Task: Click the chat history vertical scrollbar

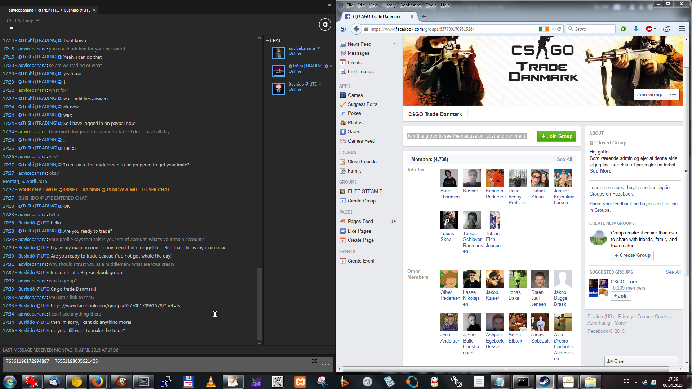Action: tap(259, 304)
